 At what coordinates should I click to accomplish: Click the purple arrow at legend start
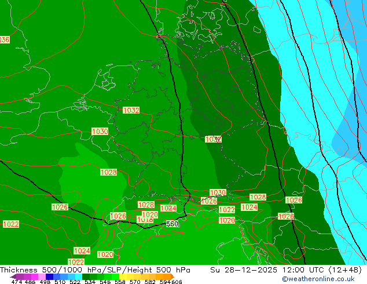(13, 276)
